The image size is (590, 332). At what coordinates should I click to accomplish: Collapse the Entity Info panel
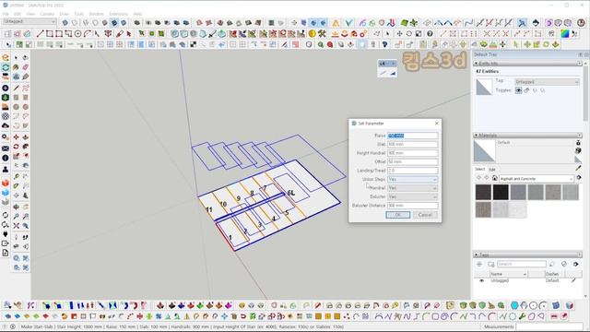point(476,64)
